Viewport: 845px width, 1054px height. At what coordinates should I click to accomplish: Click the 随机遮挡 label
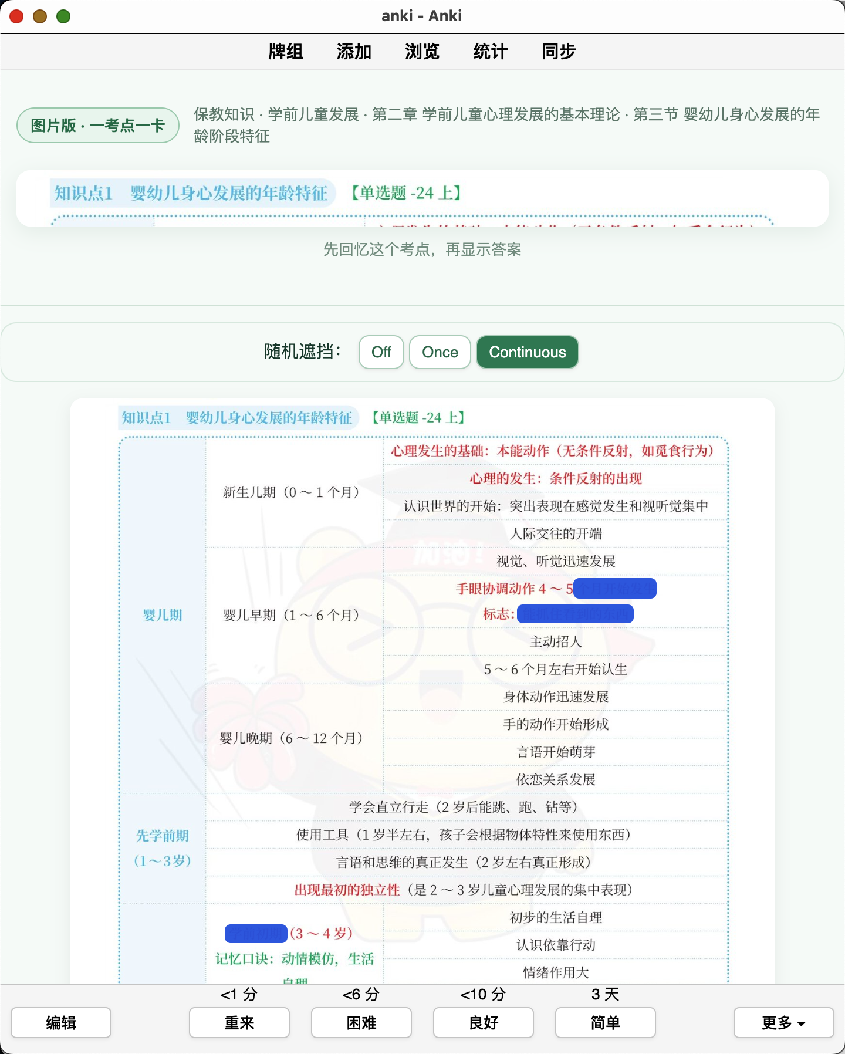click(x=302, y=352)
